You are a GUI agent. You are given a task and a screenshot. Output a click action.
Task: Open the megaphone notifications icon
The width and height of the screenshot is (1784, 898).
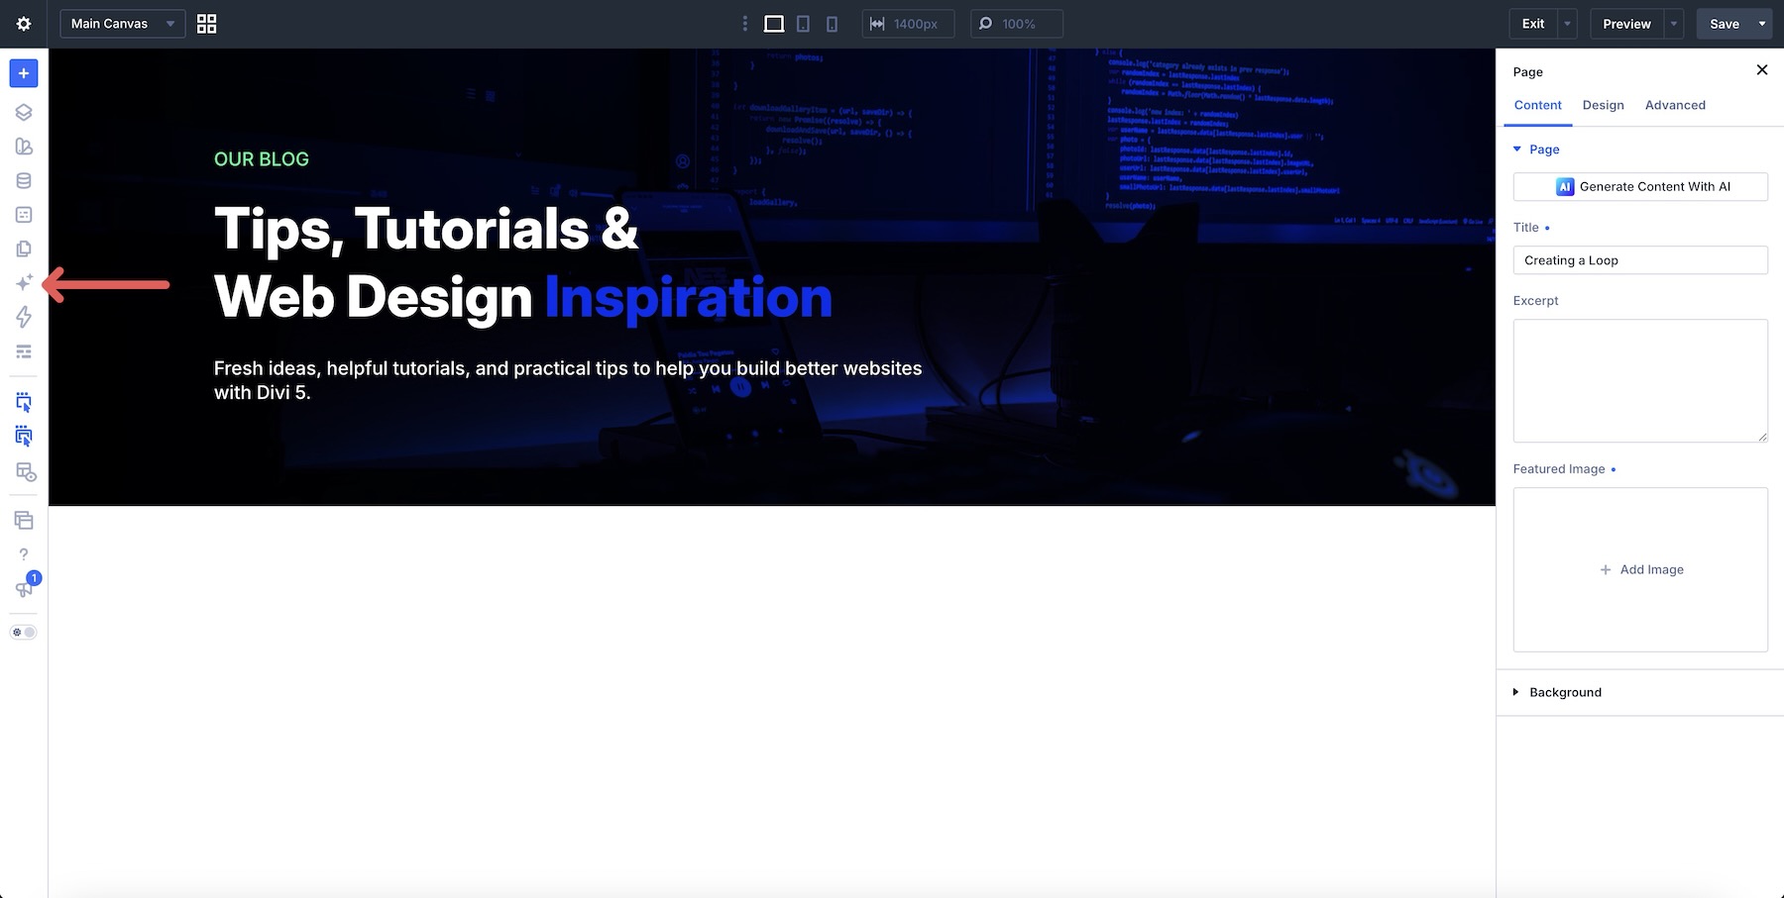[24, 590]
